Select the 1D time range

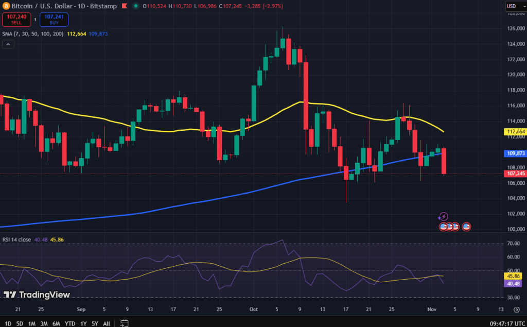[x=8, y=323]
